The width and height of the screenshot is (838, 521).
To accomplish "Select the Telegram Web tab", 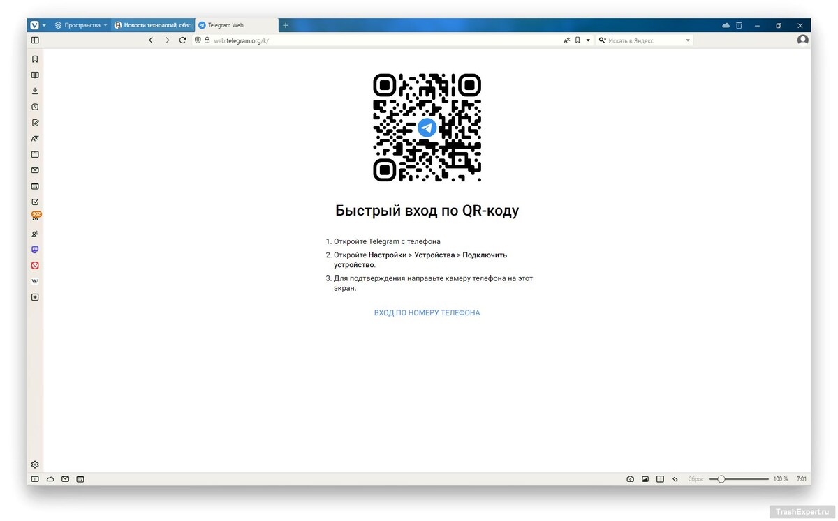I will [236, 25].
